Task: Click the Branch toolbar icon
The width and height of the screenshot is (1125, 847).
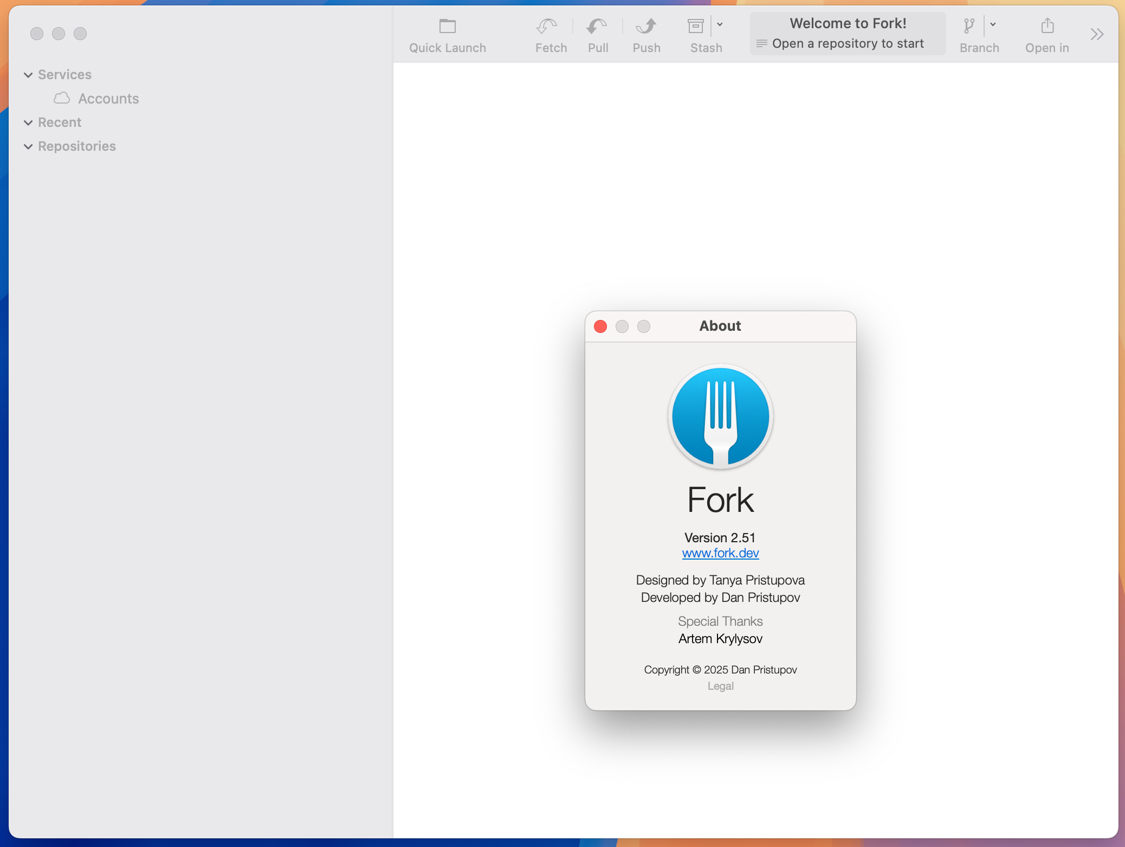Action: pyautogui.click(x=969, y=25)
